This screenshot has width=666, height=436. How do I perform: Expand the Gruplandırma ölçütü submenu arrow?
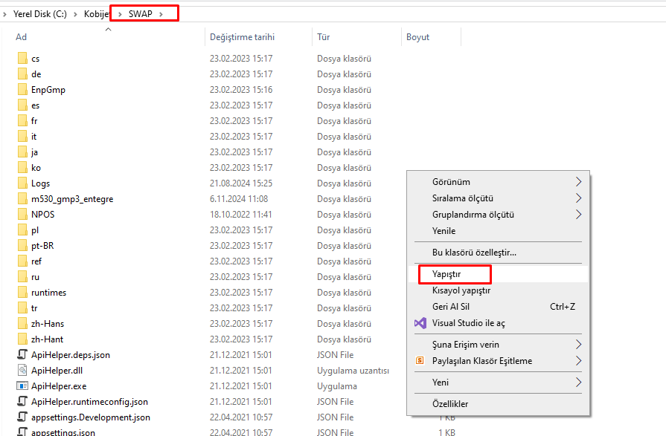coord(578,214)
